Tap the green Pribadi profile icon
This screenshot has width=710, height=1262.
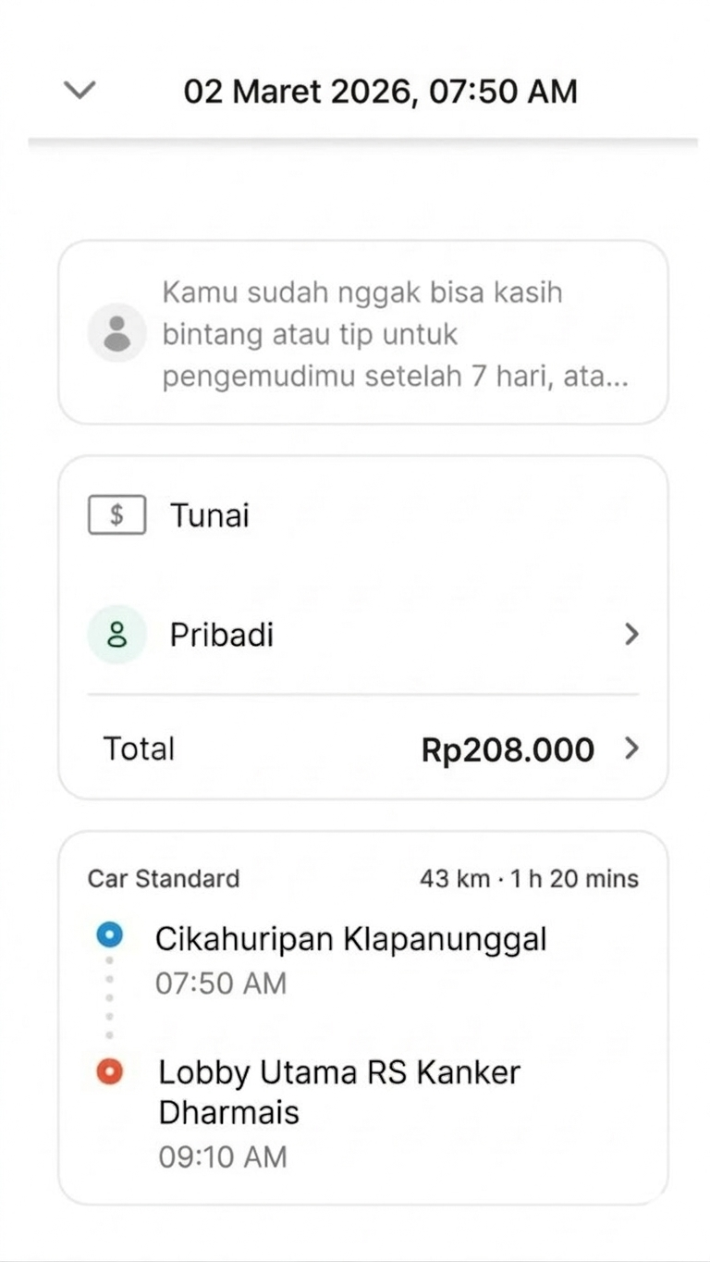116,635
